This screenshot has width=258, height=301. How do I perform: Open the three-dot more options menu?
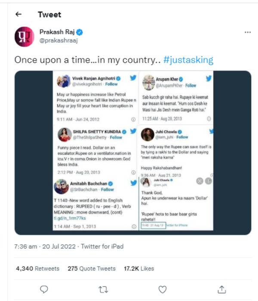pyautogui.click(x=247, y=32)
